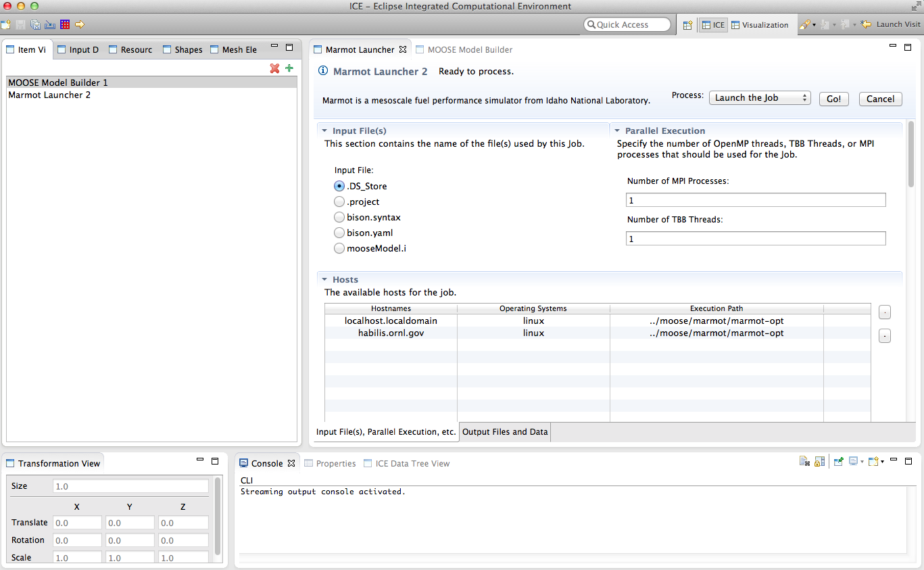The image size is (924, 570).
Task: Maximize the Item Viewer panel
Action: pos(289,47)
